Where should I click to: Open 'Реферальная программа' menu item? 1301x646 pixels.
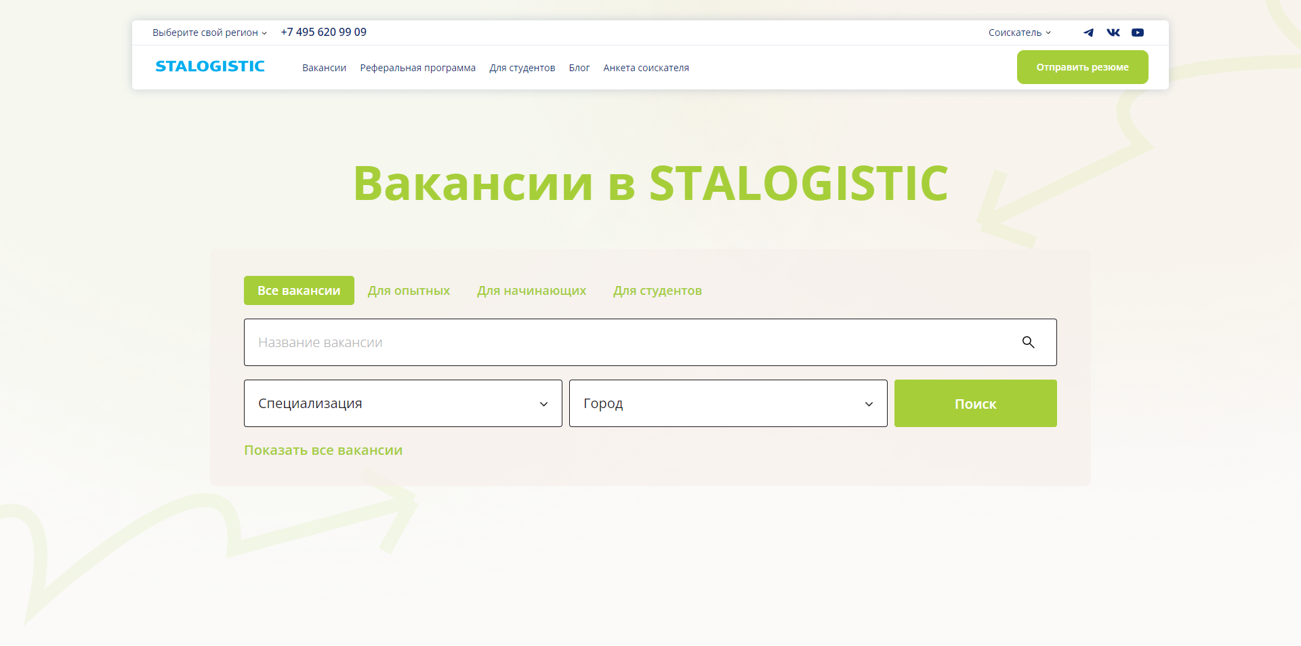tap(417, 68)
